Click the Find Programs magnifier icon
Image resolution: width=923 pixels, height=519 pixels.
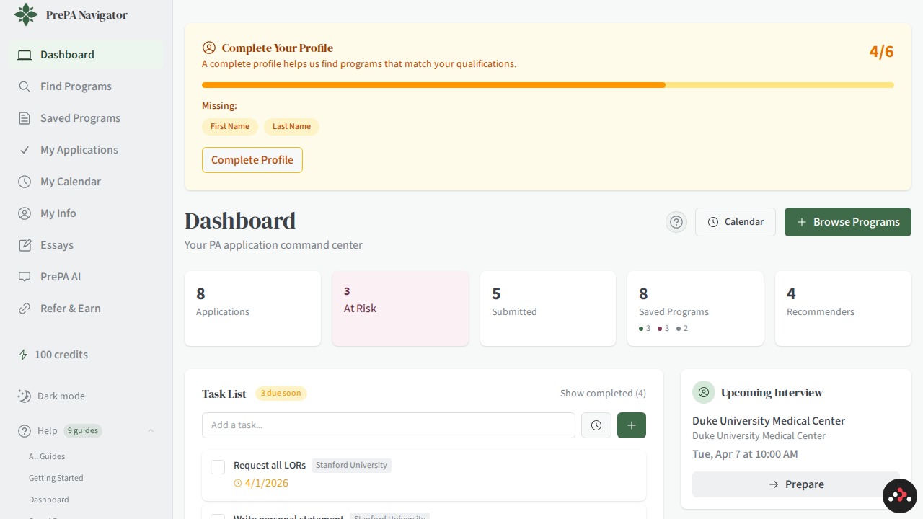(x=25, y=86)
